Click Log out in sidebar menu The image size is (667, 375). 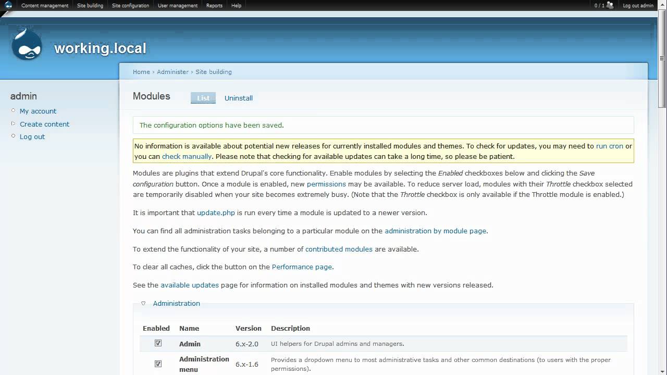(32, 136)
